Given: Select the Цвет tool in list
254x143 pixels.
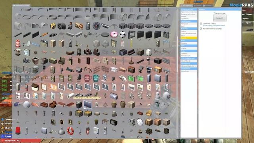Looking at the screenshot, I should coord(189,26).
